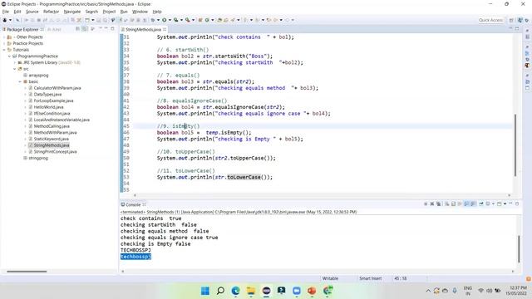The image size is (532, 299).
Task: Select the Console view tab
Action: [x=133, y=205]
